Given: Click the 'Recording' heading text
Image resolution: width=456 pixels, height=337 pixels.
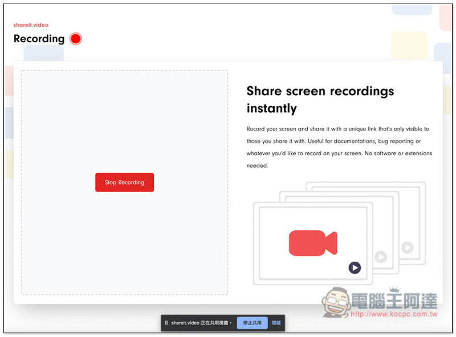Looking at the screenshot, I should pyautogui.click(x=39, y=39).
